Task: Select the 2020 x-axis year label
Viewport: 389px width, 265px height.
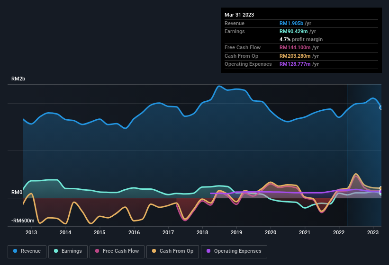Action: pyautogui.click(x=271, y=232)
